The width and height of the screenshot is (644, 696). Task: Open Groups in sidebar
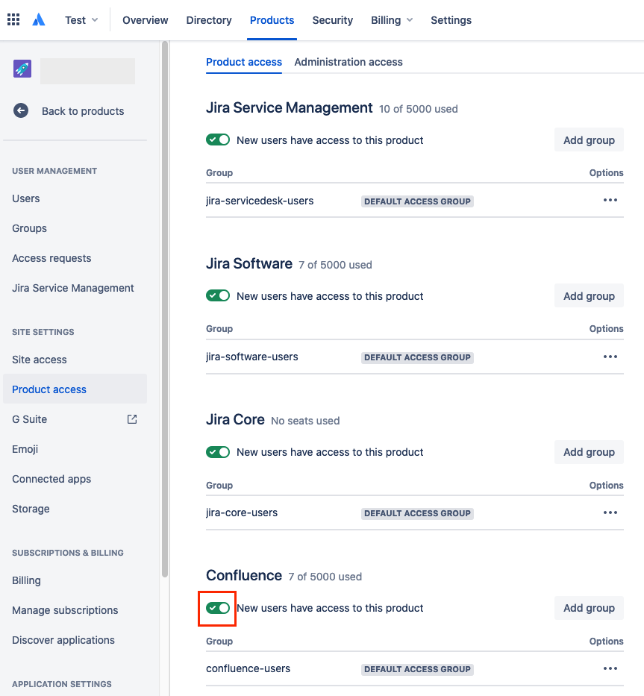pos(29,228)
